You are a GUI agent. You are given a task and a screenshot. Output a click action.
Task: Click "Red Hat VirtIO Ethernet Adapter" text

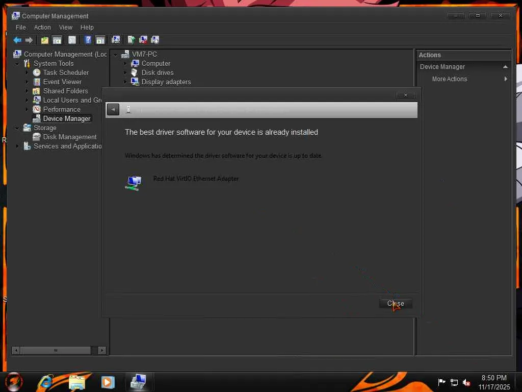point(196,179)
